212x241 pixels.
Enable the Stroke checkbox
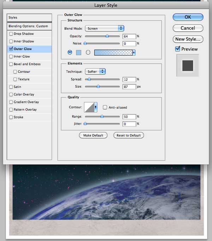[11, 117]
